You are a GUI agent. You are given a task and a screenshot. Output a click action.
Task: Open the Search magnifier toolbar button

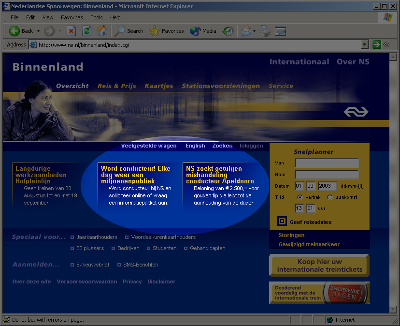[129, 31]
